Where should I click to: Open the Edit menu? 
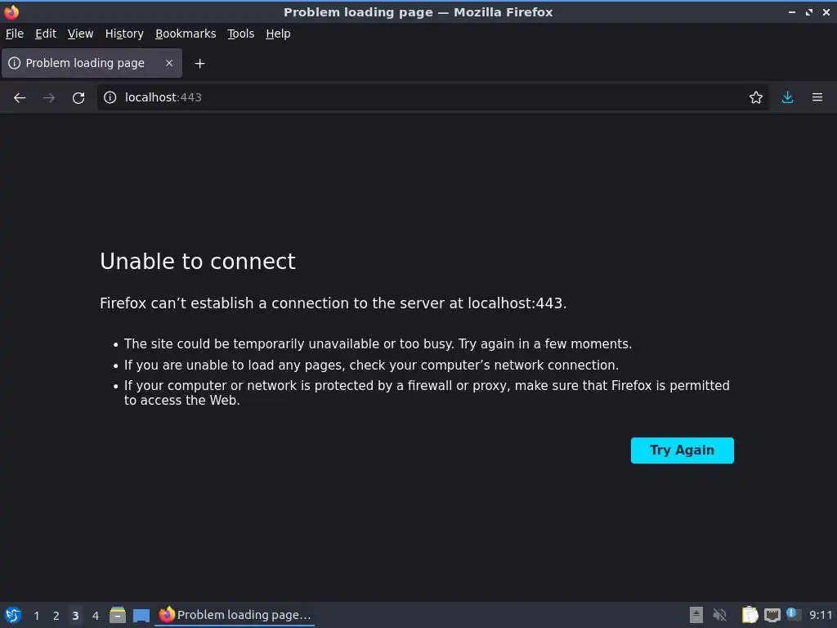point(46,34)
